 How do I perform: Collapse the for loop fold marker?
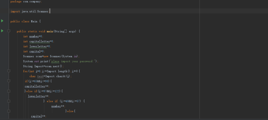click(9, 71)
